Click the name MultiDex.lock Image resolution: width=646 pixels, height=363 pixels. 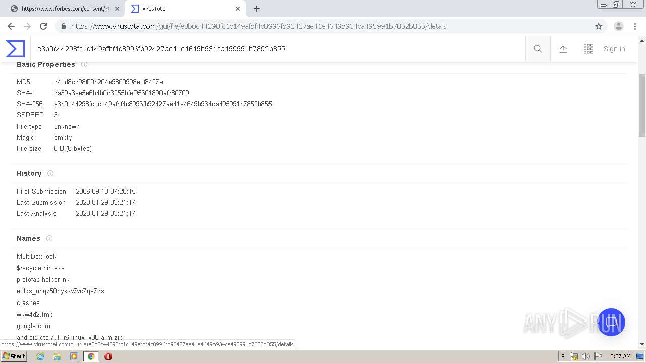point(36,256)
